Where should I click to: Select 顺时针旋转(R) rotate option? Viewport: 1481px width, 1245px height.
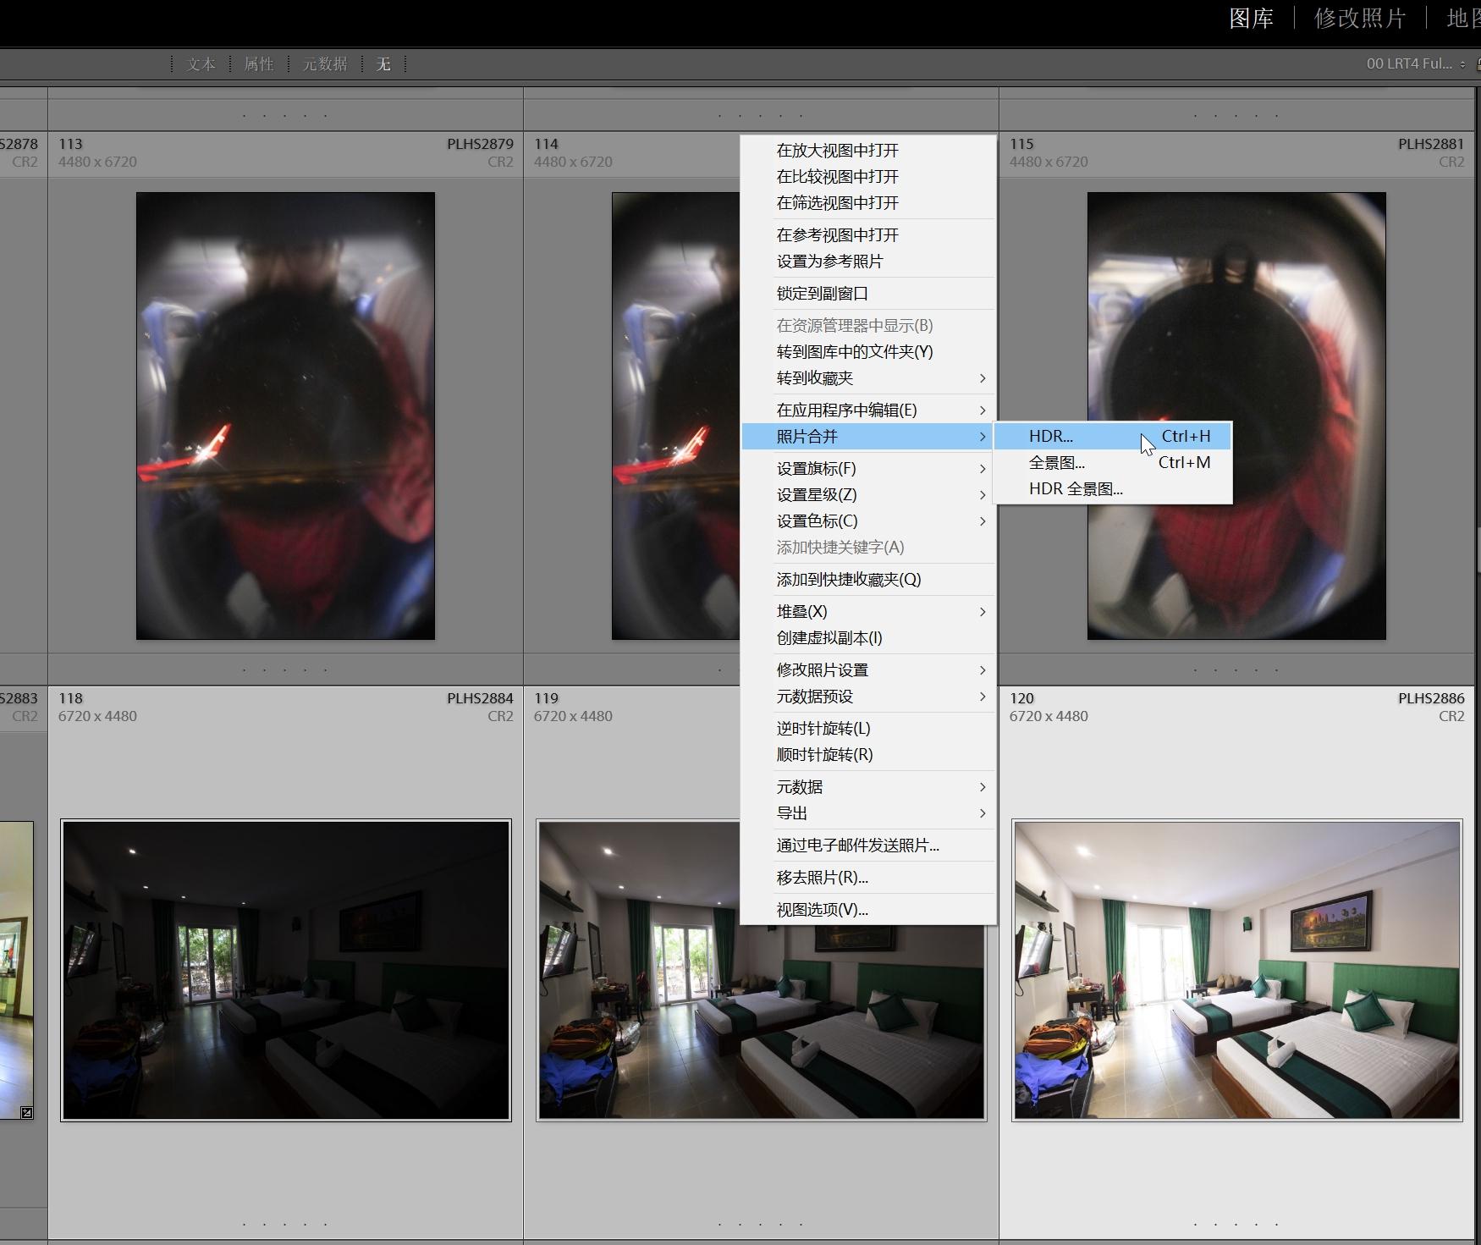click(868, 754)
